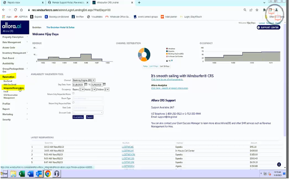
Task: Open the Allora Analytics report link
Action: pyautogui.click(x=170, y=88)
